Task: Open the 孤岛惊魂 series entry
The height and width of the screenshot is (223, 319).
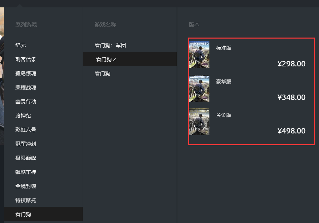Action: 26,73
